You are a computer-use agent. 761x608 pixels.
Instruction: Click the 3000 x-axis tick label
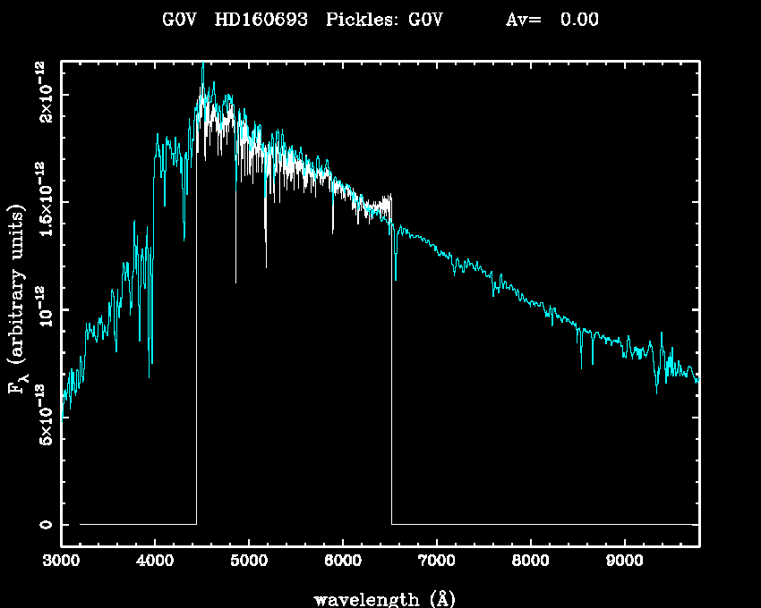61,562
